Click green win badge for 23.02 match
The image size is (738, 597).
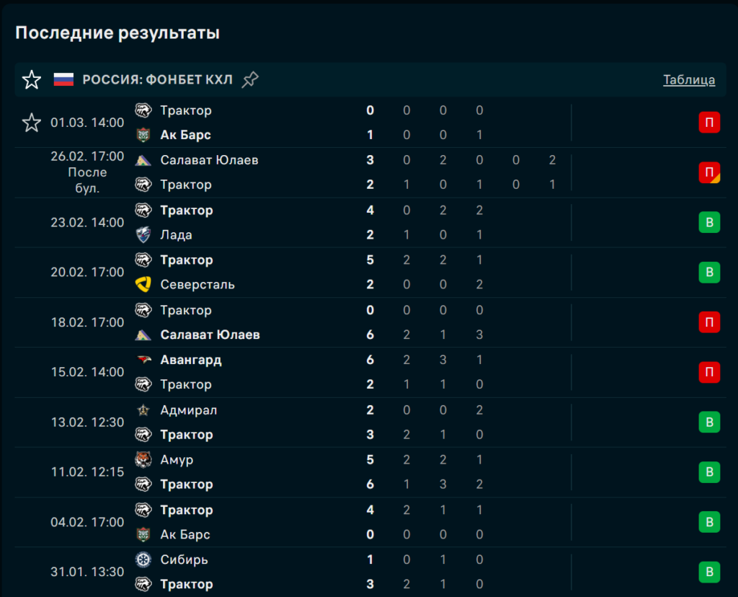tap(709, 222)
